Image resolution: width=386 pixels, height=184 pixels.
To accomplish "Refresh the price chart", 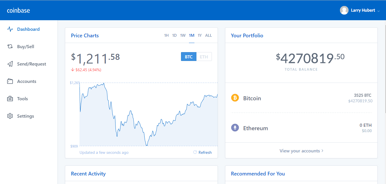I will 202,152.
